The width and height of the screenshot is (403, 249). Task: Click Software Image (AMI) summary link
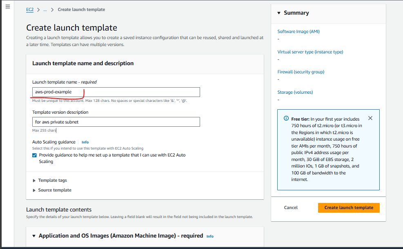click(298, 31)
